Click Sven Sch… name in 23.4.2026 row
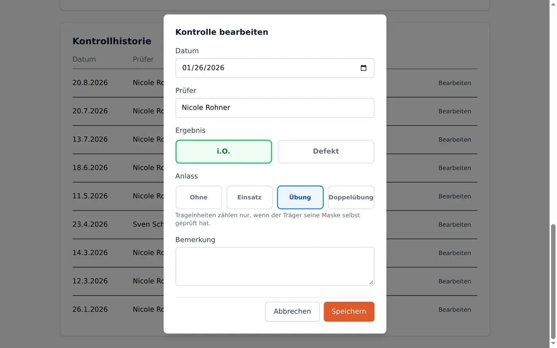 click(x=148, y=224)
